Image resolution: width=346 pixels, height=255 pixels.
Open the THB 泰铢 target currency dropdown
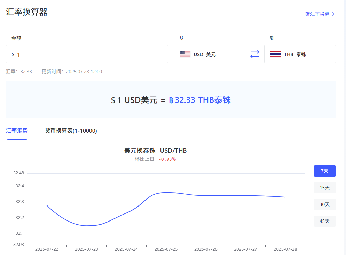[x=300, y=54]
